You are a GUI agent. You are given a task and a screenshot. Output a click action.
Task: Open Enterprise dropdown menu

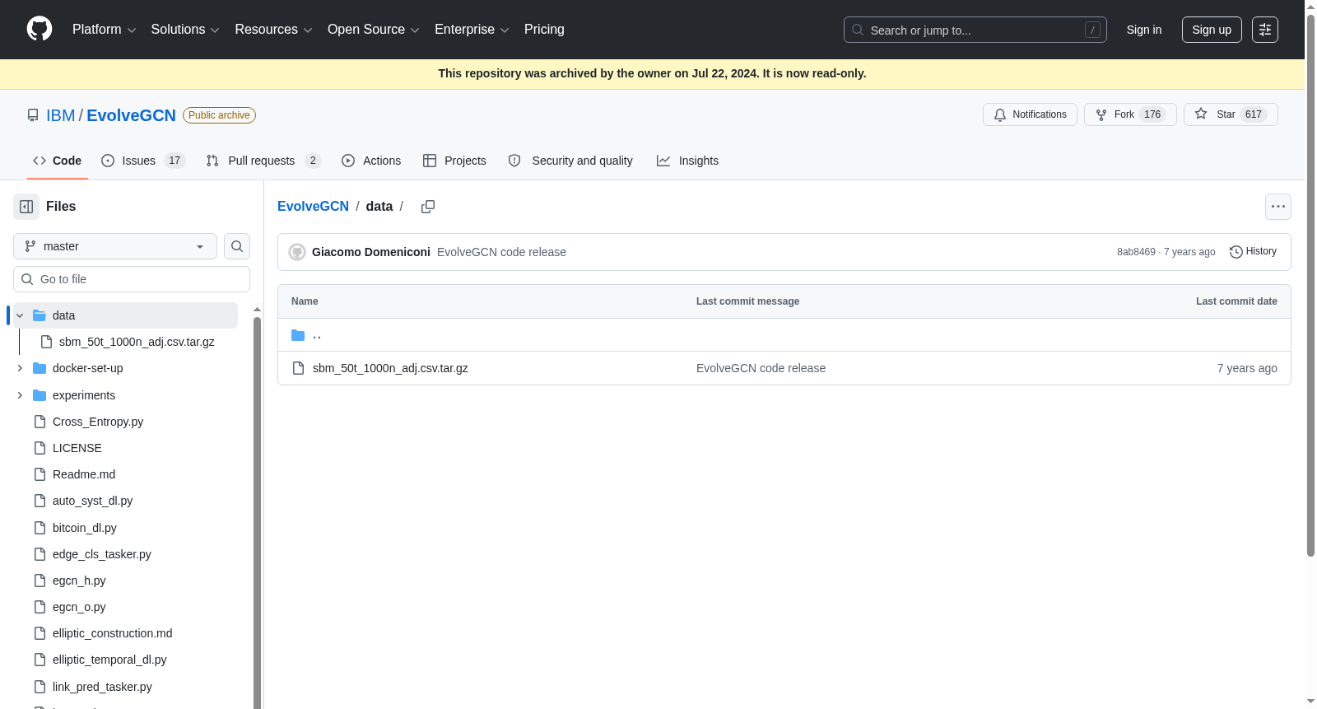[472, 30]
